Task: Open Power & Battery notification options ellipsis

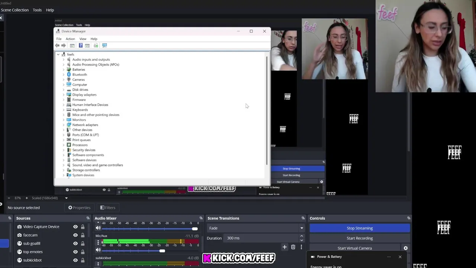Action: coord(389,257)
